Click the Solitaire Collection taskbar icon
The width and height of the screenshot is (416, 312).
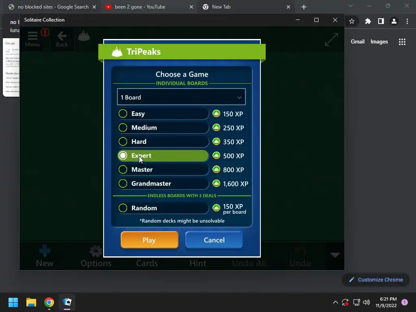pyautogui.click(x=67, y=302)
